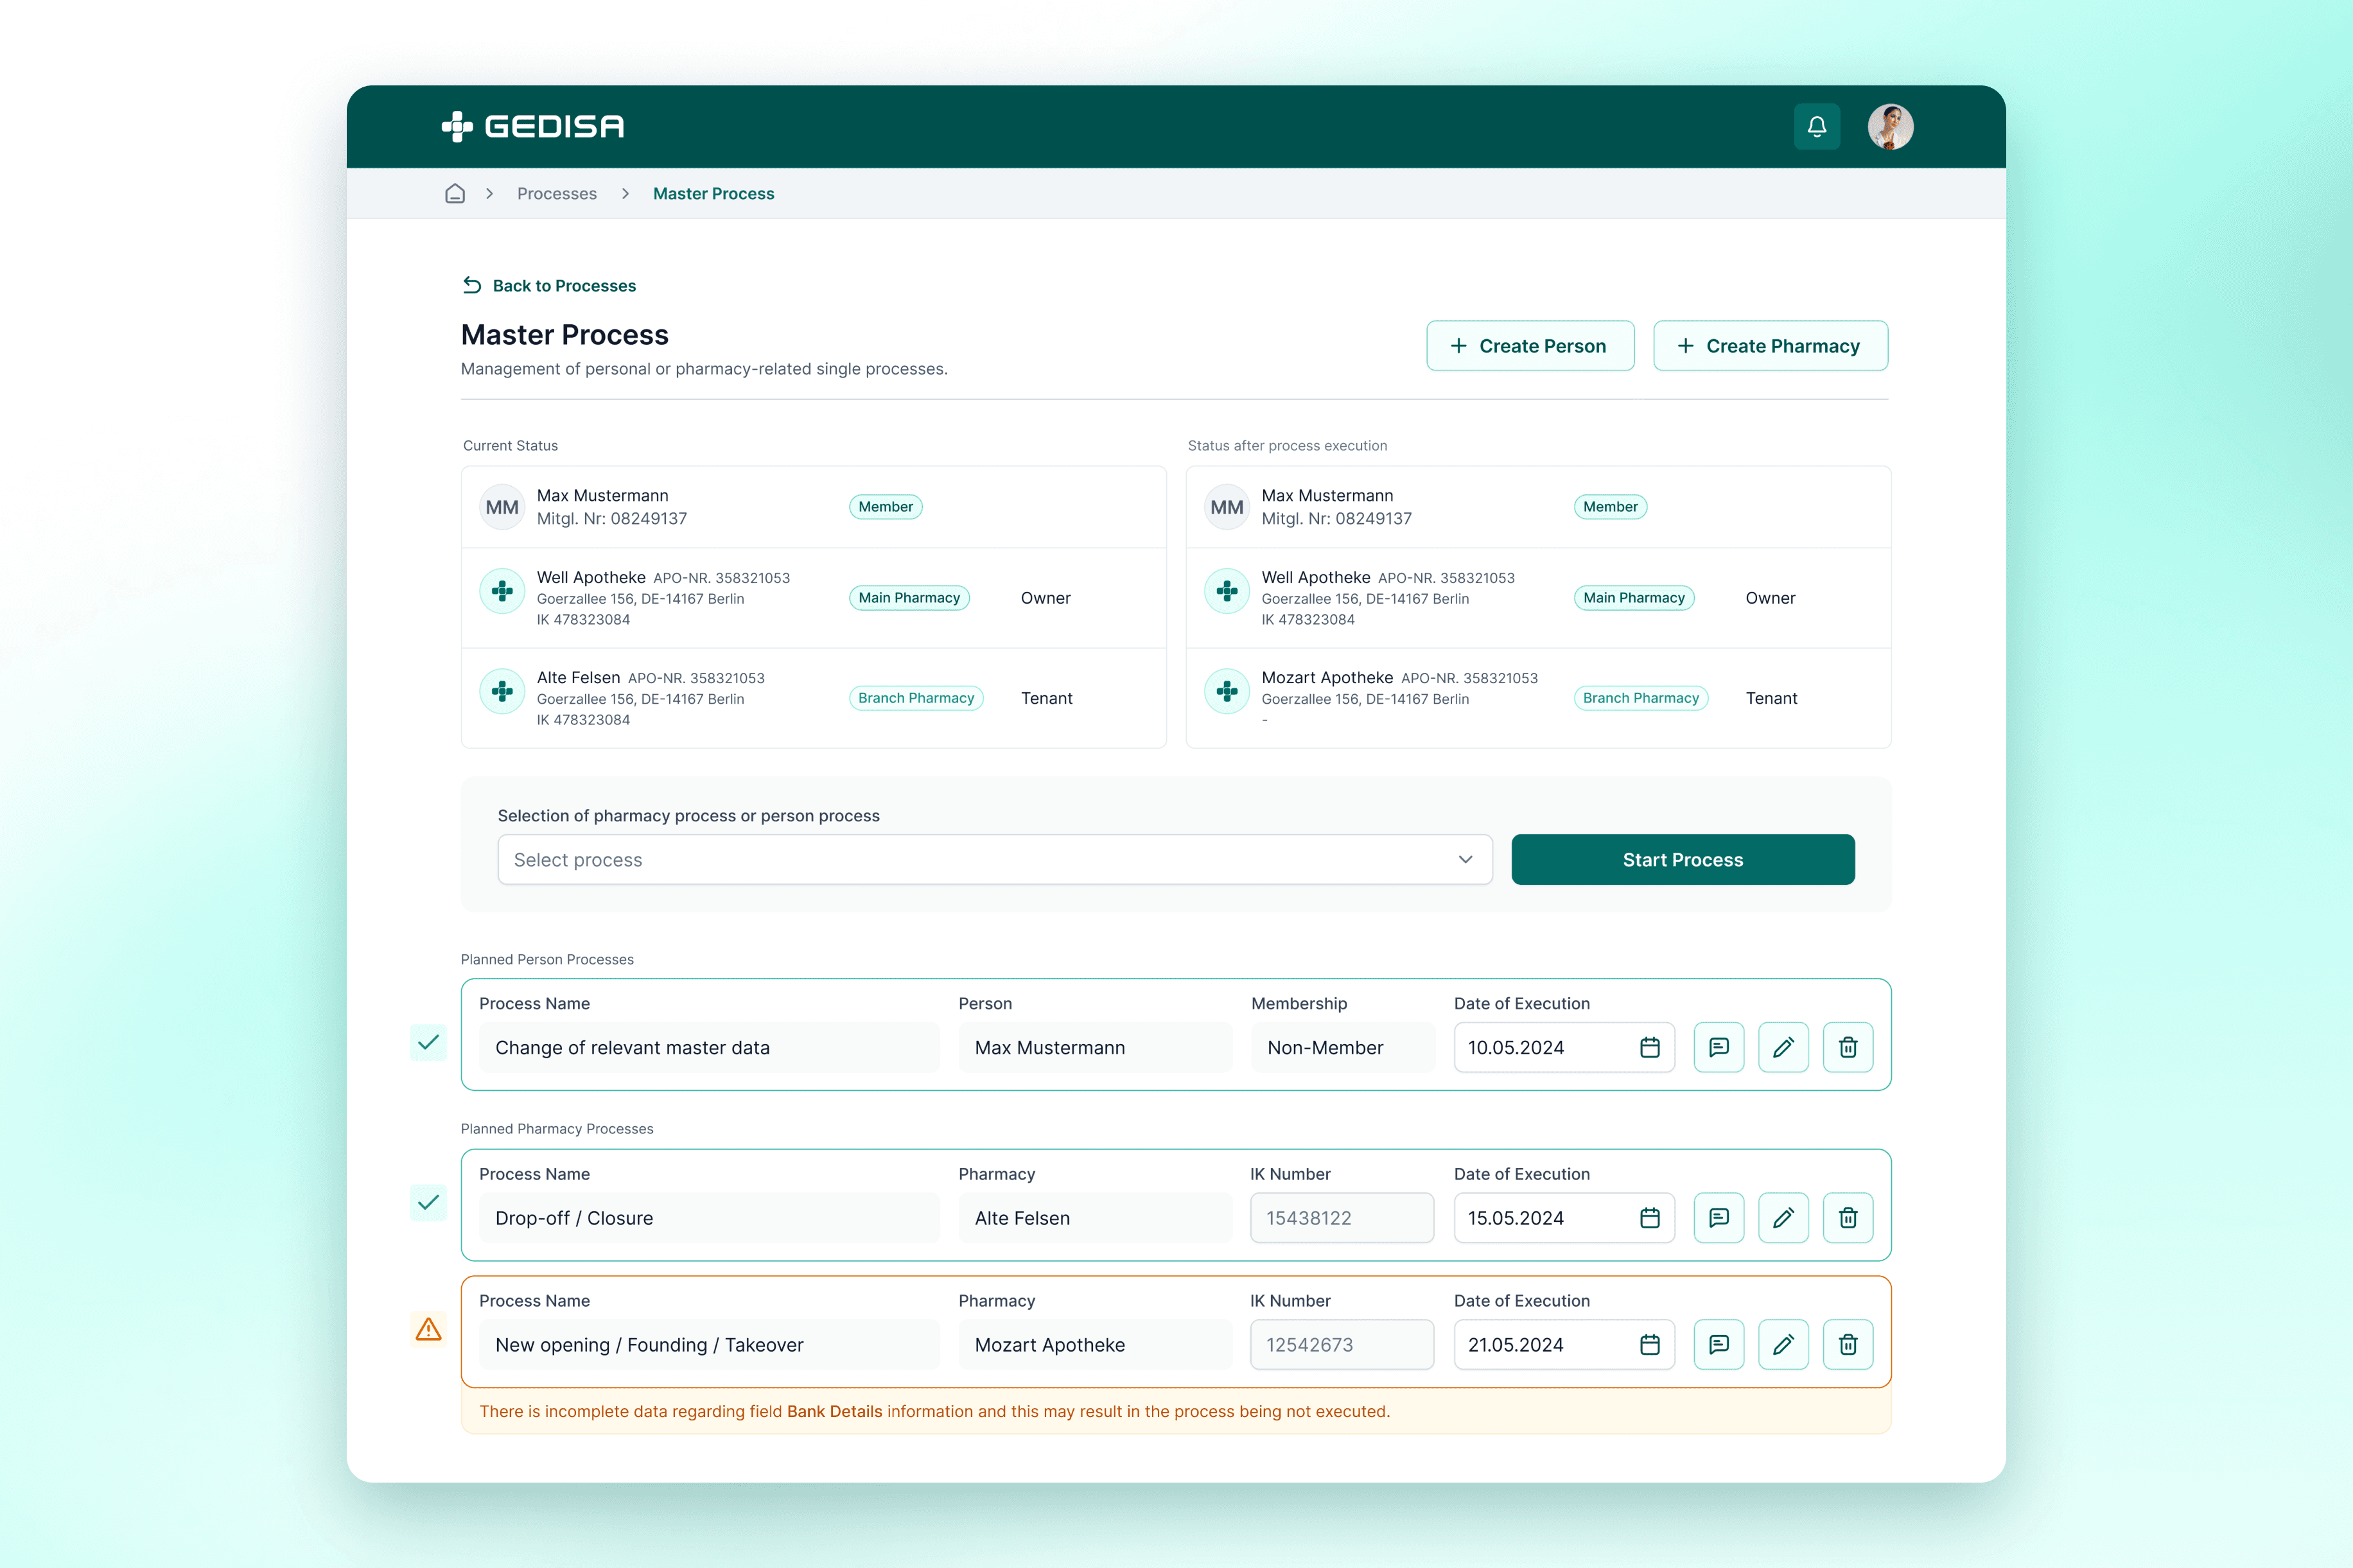
Task: Delete the Change of relevant master data process
Action: pos(1847,1047)
